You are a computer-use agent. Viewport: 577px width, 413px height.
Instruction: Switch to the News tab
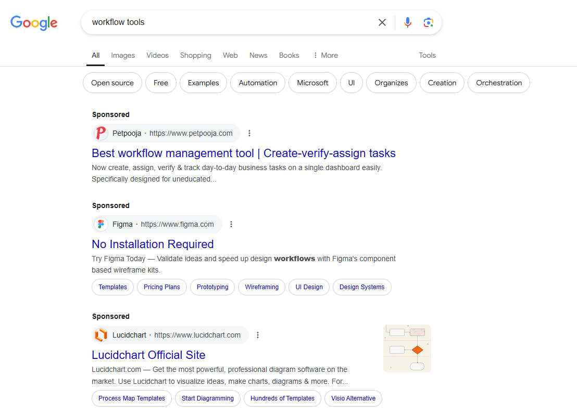tap(258, 55)
